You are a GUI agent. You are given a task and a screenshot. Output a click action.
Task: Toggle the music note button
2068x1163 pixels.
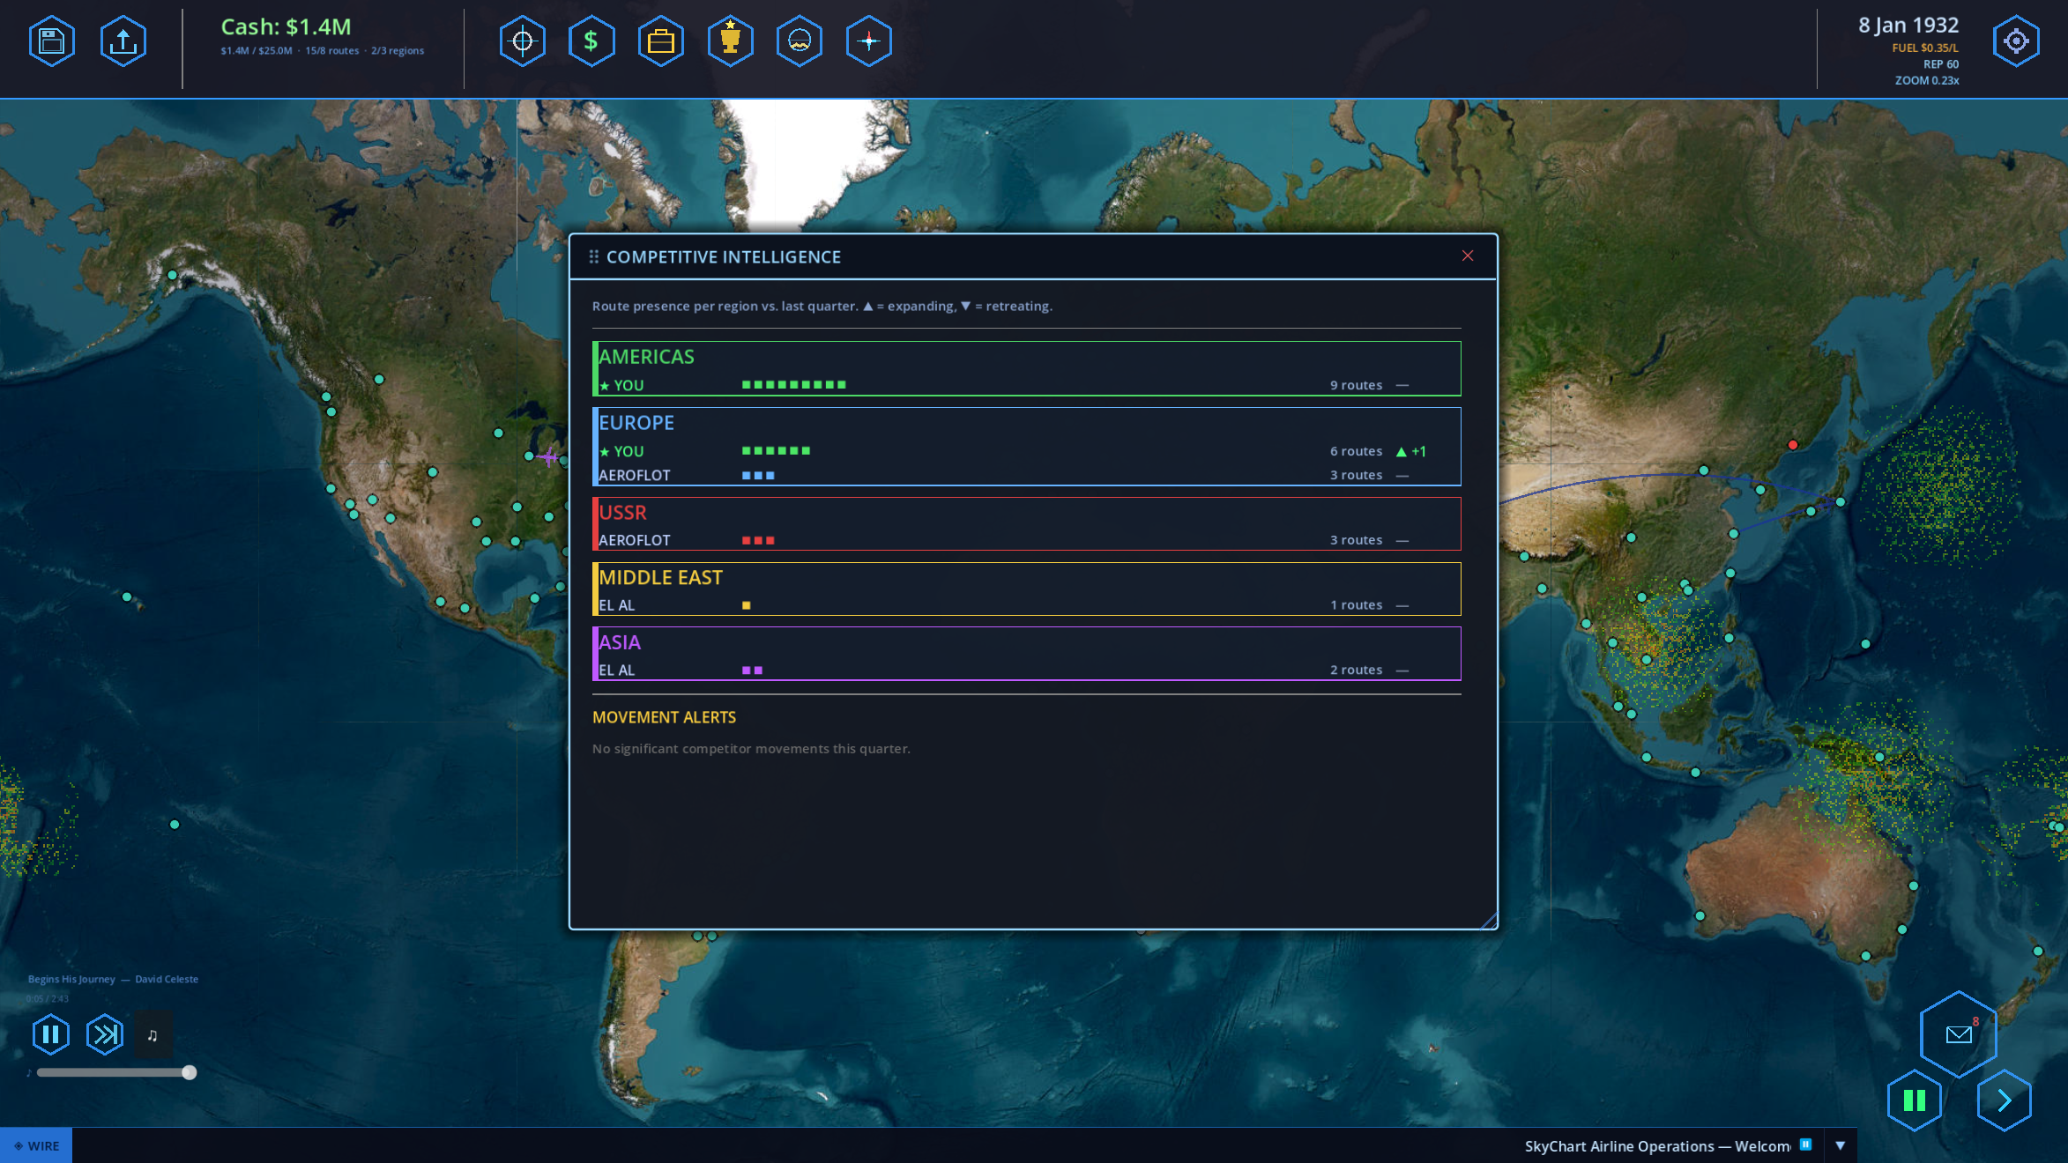coord(152,1034)
